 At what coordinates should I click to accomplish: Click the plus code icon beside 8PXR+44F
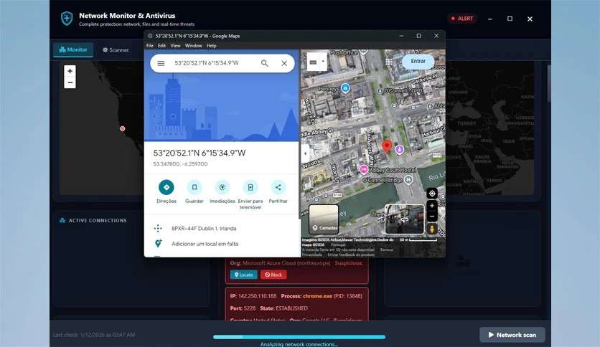pyautogui.click(x=158, y=229)
